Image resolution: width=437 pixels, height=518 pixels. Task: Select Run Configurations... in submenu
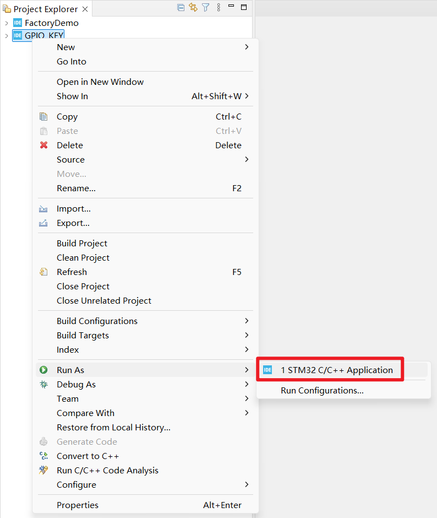322,391
